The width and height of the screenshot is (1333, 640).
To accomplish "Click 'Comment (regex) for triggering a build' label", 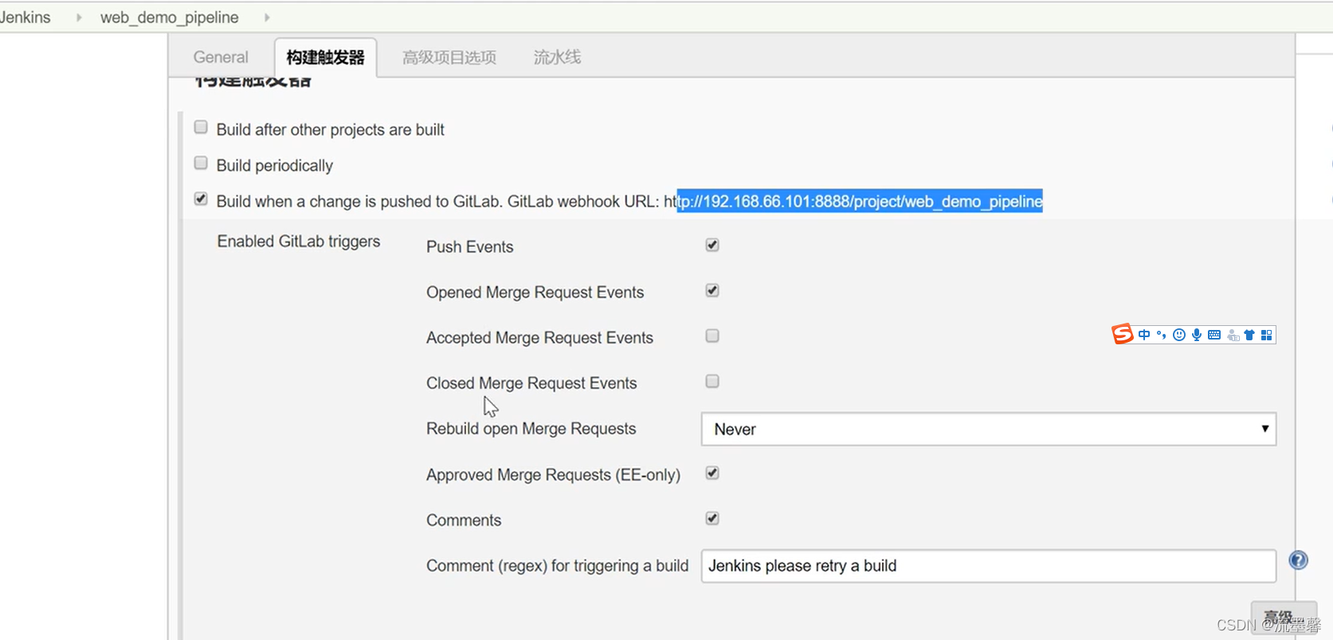I will point(557,566).
